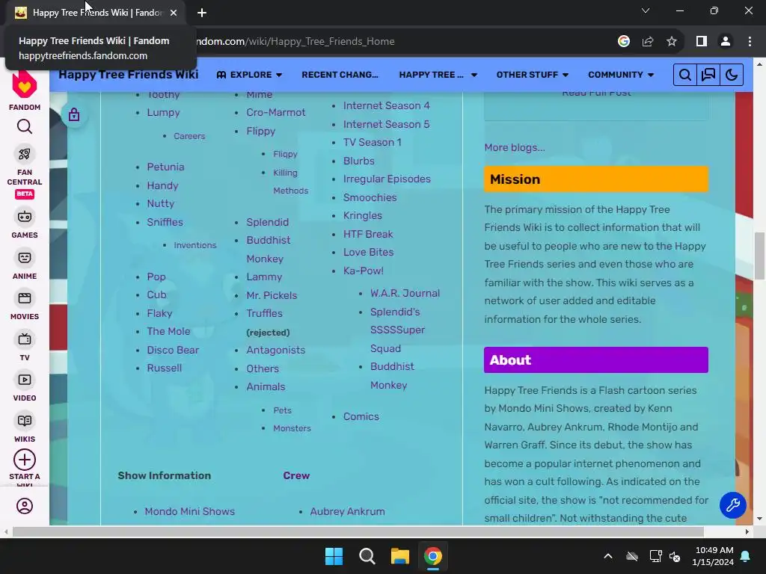Open Fan Central rocket icon
Image resolution: width=766 pixels, height=574 pixels.
(25, 154)
